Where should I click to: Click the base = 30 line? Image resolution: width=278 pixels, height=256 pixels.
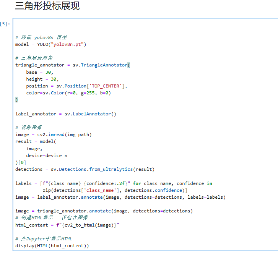tap(40, 72)
